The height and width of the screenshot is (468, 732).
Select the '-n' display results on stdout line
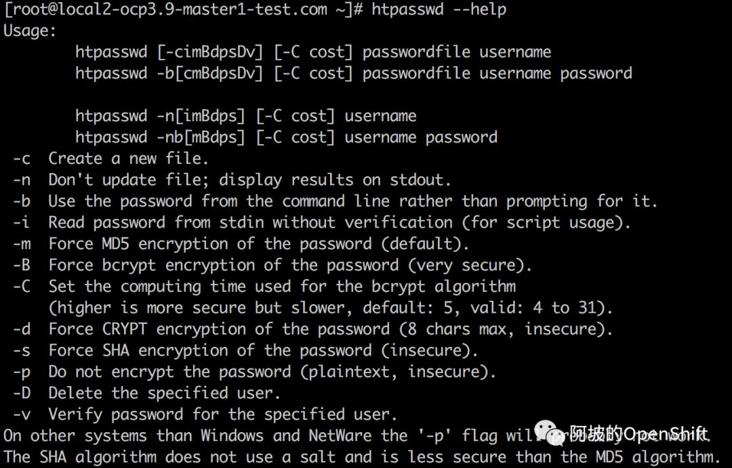[x=232, y=180]
